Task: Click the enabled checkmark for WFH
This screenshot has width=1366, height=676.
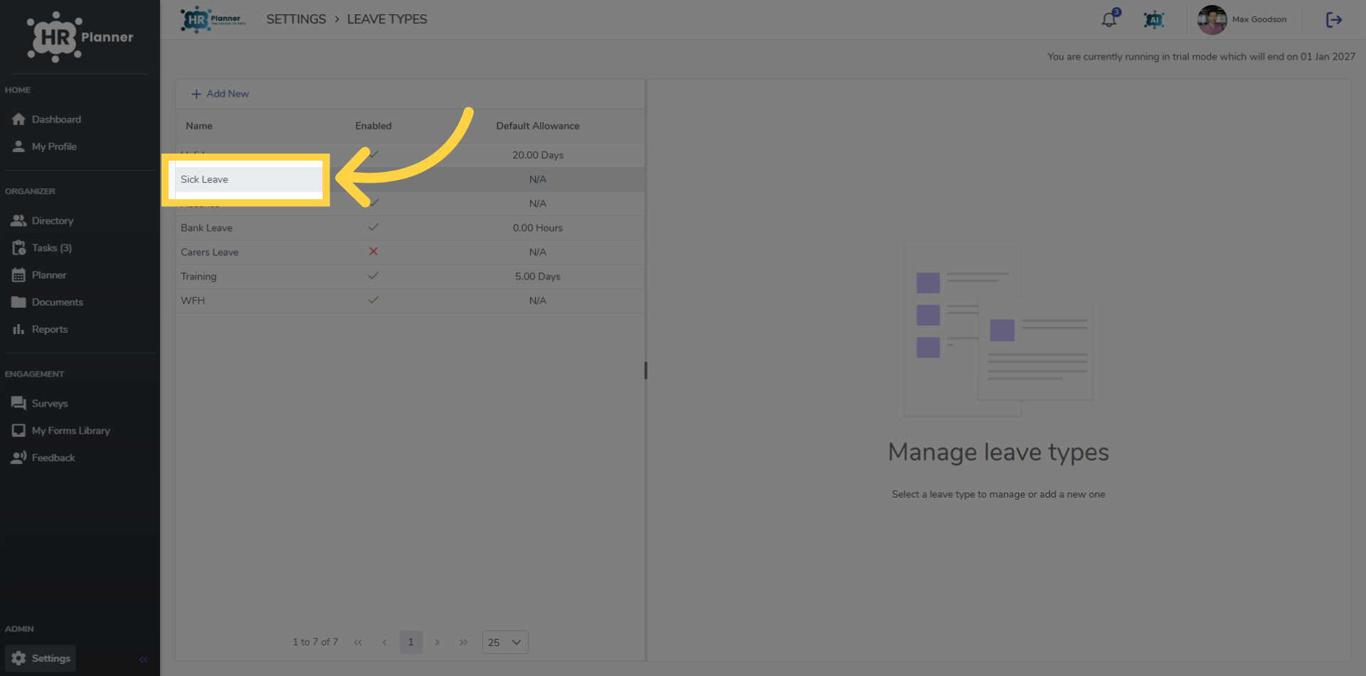Action: [374, 300]
